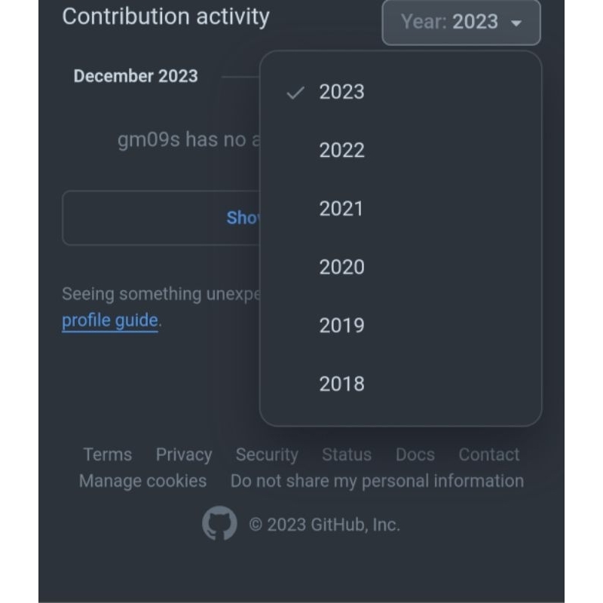Image resolution: width=603 pixels, height=603 pixels.
Task: Select year 2019 from the dropdown
Action: point(341,325)
